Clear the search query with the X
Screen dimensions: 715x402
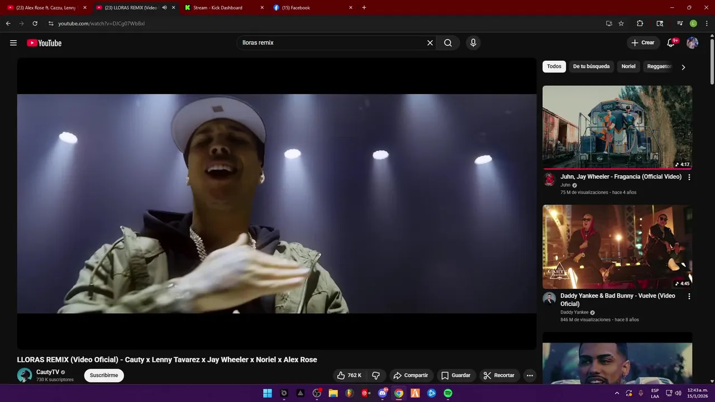pyautogui.click(x=430, y=43)
